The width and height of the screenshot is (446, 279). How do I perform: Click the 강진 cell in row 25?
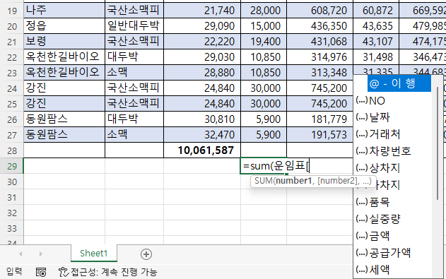pos(64,103)
